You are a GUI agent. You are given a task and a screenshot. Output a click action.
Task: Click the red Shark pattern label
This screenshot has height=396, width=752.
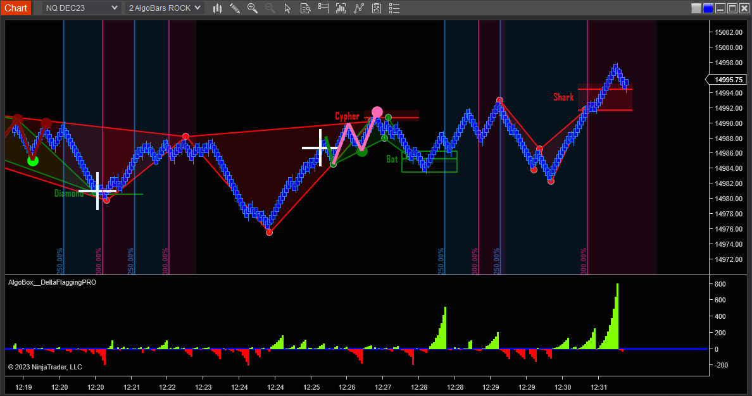tap(563, 97)
